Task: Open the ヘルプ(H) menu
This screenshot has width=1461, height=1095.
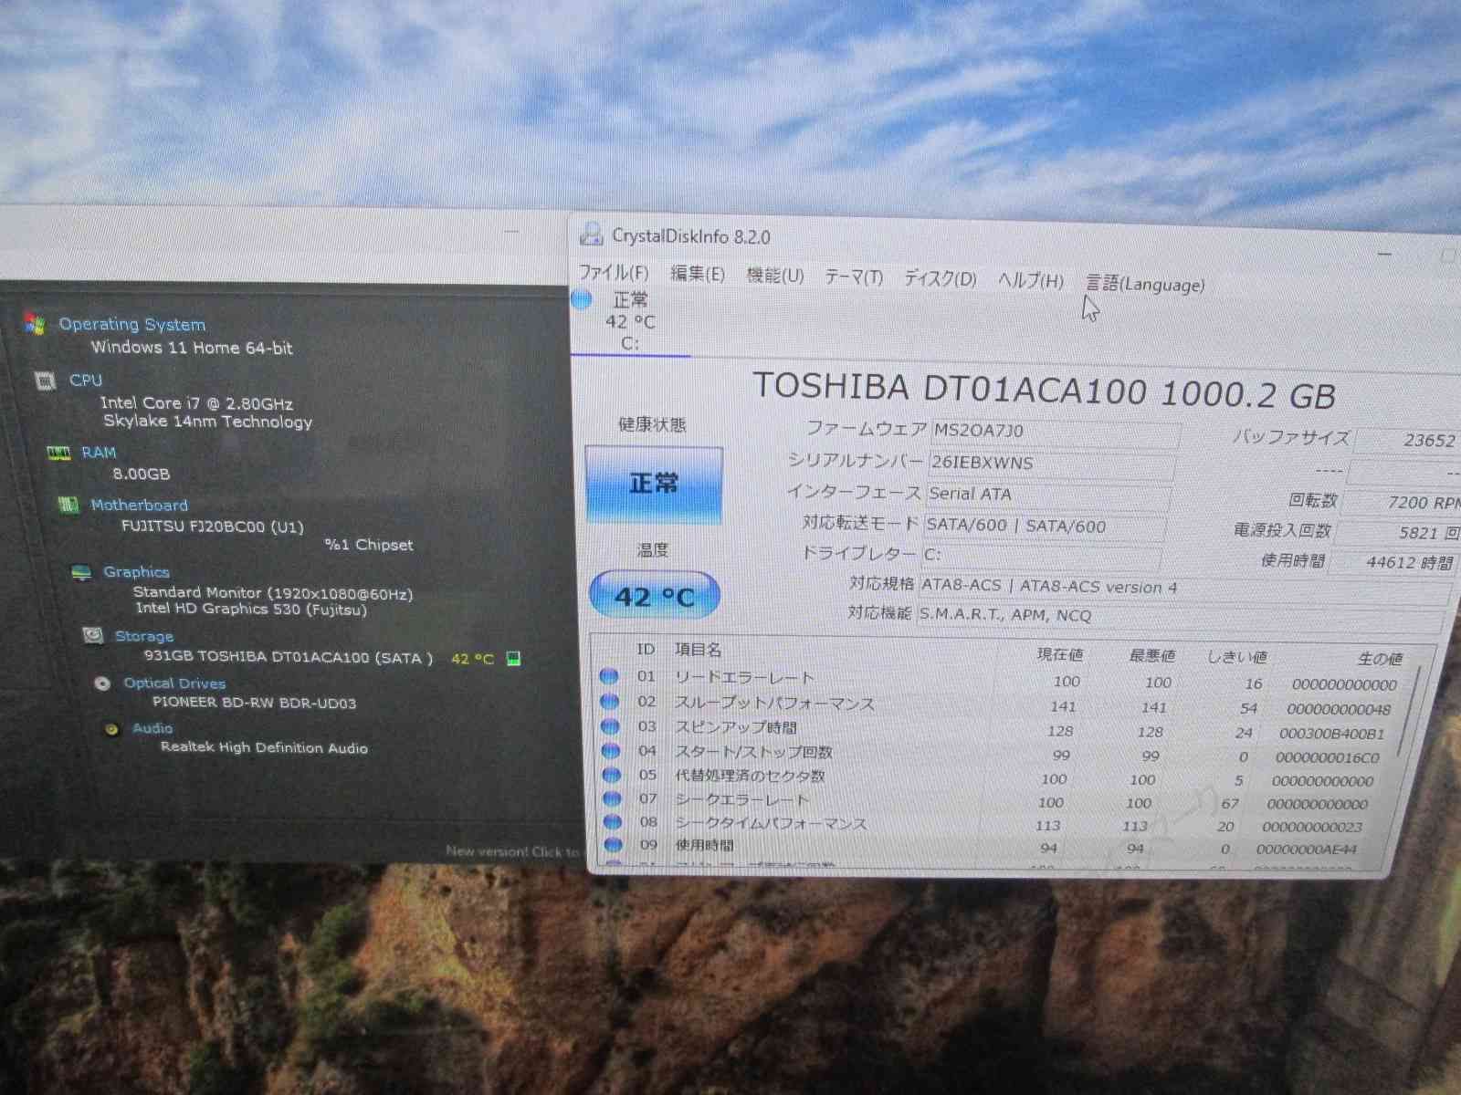Action: [1031, 280]
